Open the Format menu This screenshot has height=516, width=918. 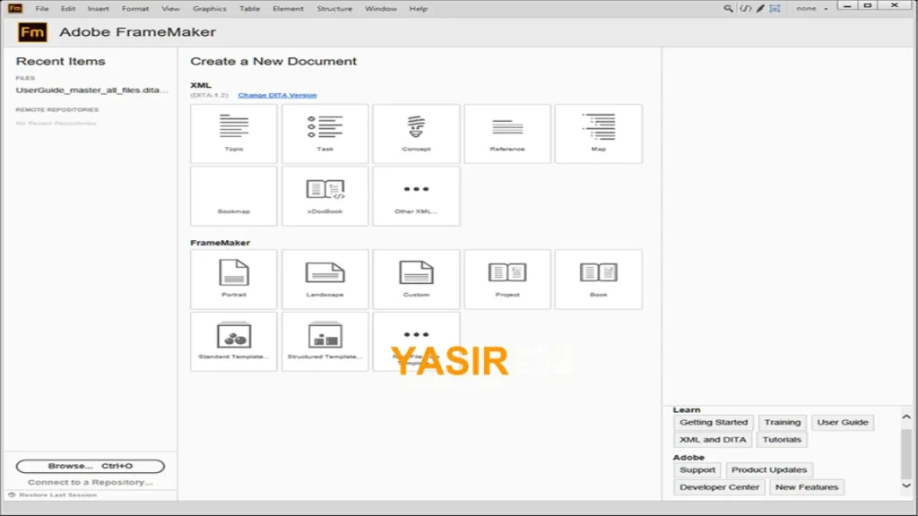[x=135, y=9]
